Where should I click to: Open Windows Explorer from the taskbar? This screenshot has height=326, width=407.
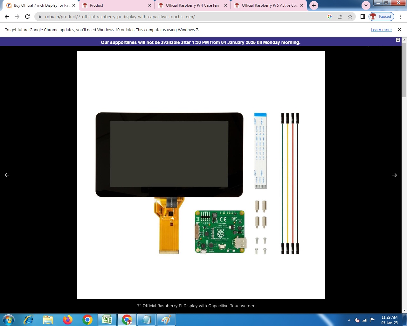pos(48,320)
